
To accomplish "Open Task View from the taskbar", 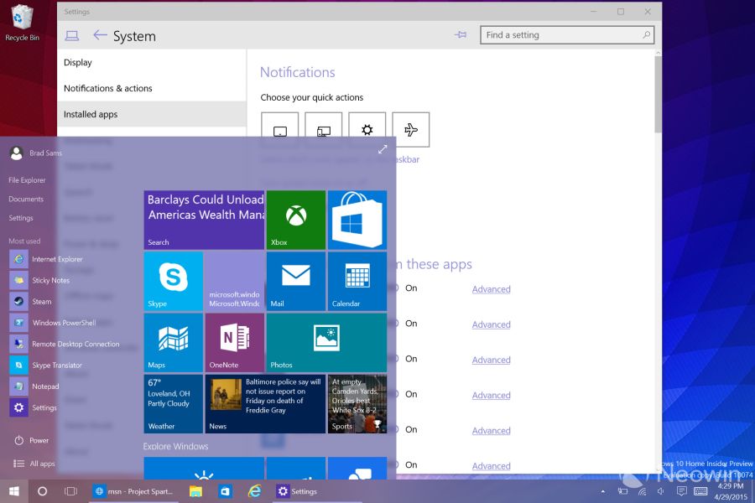I will pos(71,491).
